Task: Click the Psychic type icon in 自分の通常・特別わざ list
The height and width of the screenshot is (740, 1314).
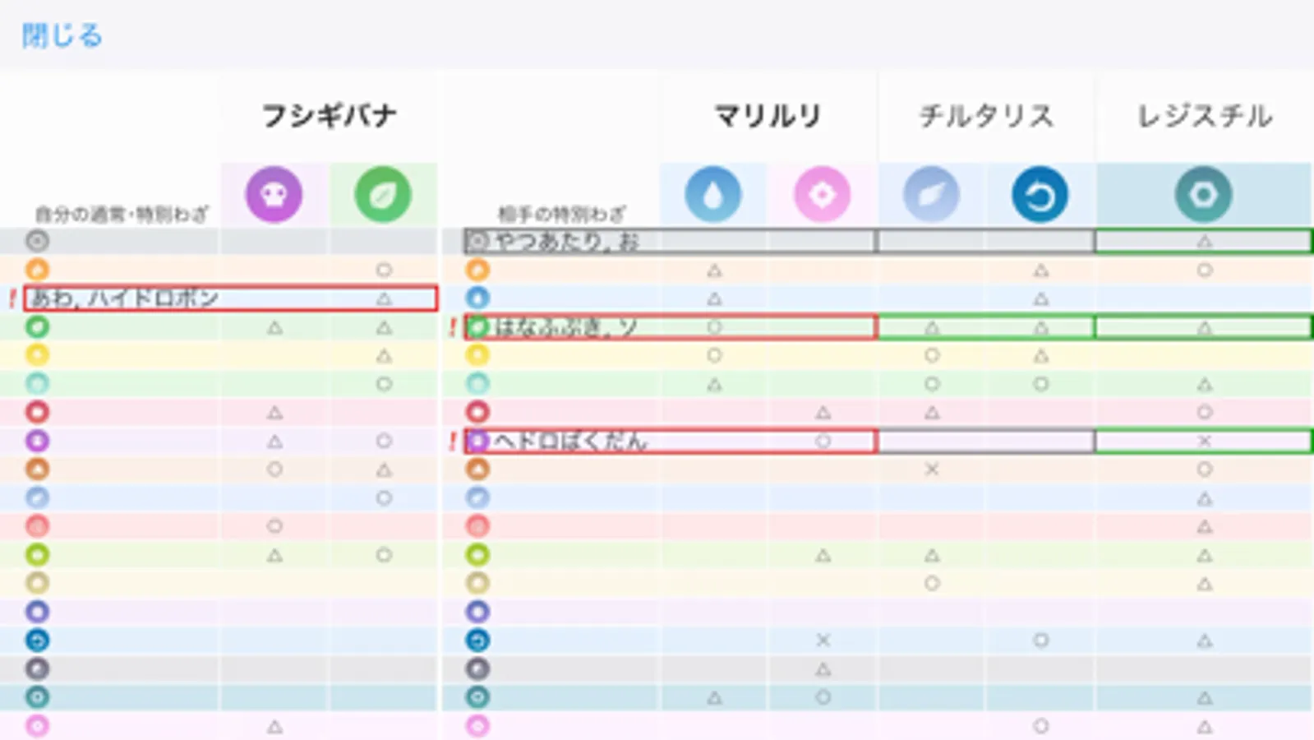Action: click(x=37, y=526)
